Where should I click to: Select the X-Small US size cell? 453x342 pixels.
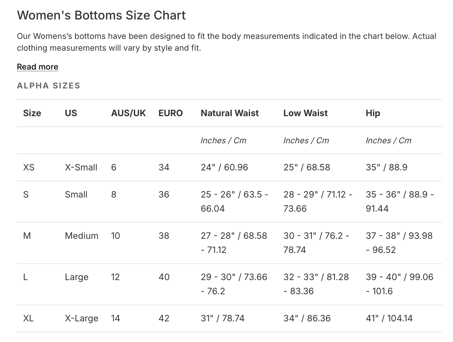tap(81, 167)
